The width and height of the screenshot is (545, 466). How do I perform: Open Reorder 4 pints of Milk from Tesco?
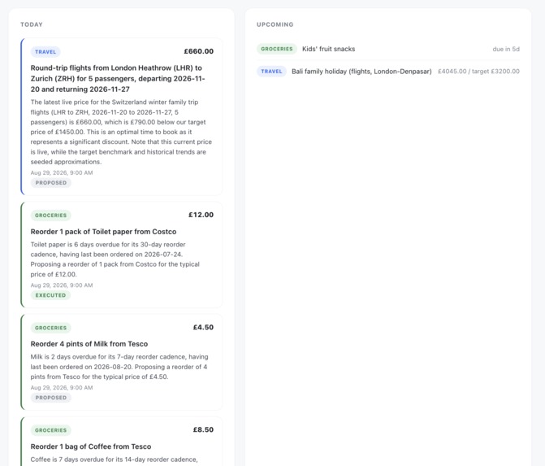coord(89,344)
